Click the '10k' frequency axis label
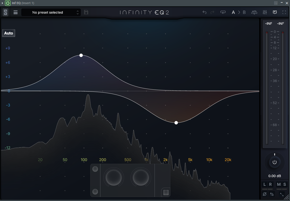290x201 pixels. point(209,160)
